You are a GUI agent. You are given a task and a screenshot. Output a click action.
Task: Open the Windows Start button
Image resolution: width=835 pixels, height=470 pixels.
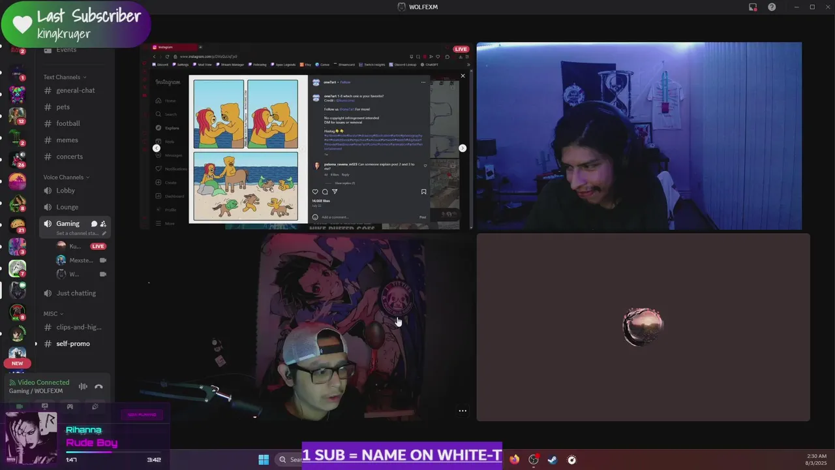point(264,460)
